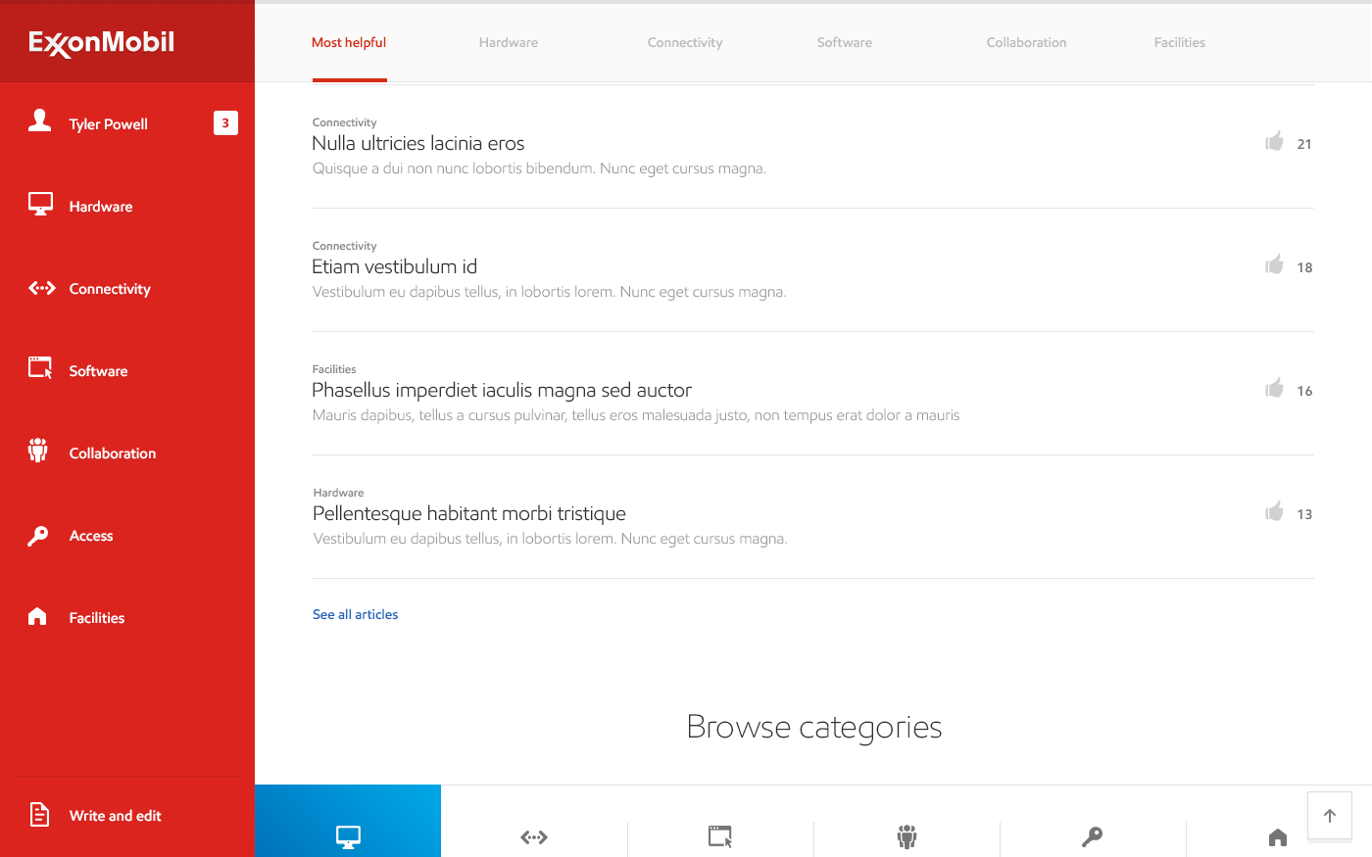Image resolution: width=1372 pixels, height=857 pixels.
Task: Click the Access key icon in sidebar
Action: tap(38, 536)
